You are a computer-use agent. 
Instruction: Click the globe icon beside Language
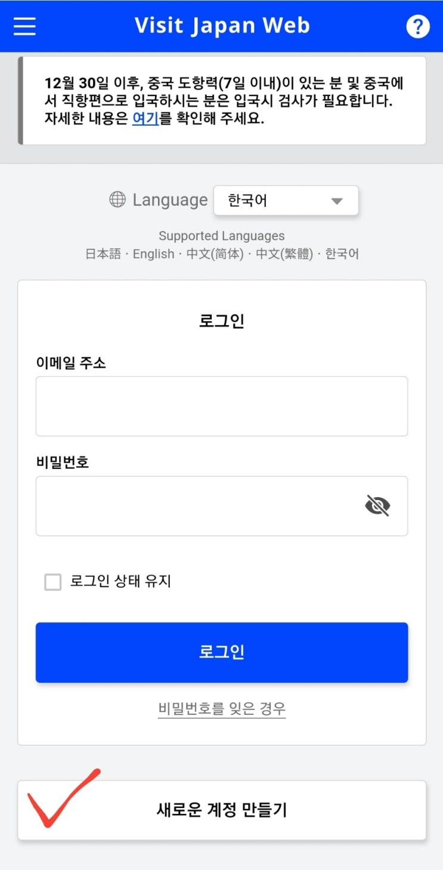point(117,199)
